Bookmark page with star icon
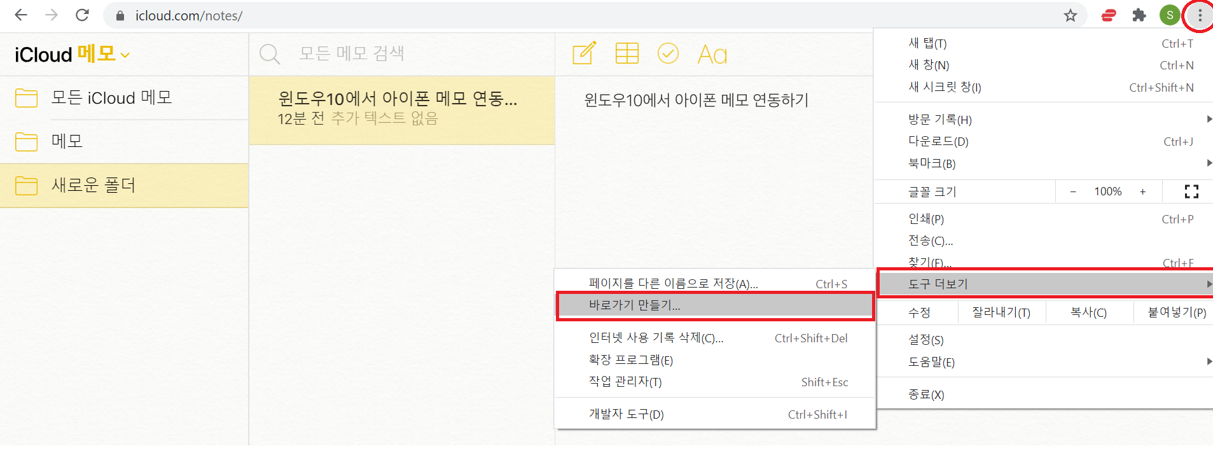Image resolution: width=1213 pixels, height=453 pixels. coord(1071,15)
